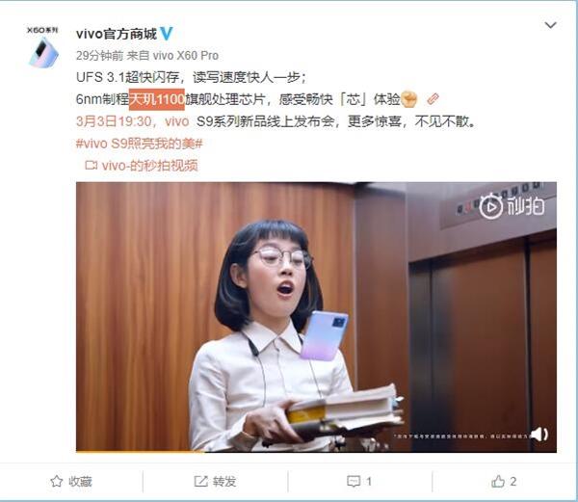
Task: Open vivo官方商城 profile name link
Action: coord(117,34)
